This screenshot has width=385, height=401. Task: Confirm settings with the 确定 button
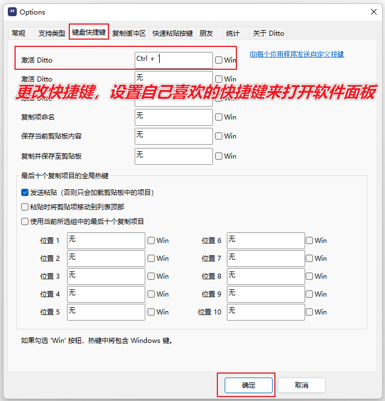click(249, 385)
